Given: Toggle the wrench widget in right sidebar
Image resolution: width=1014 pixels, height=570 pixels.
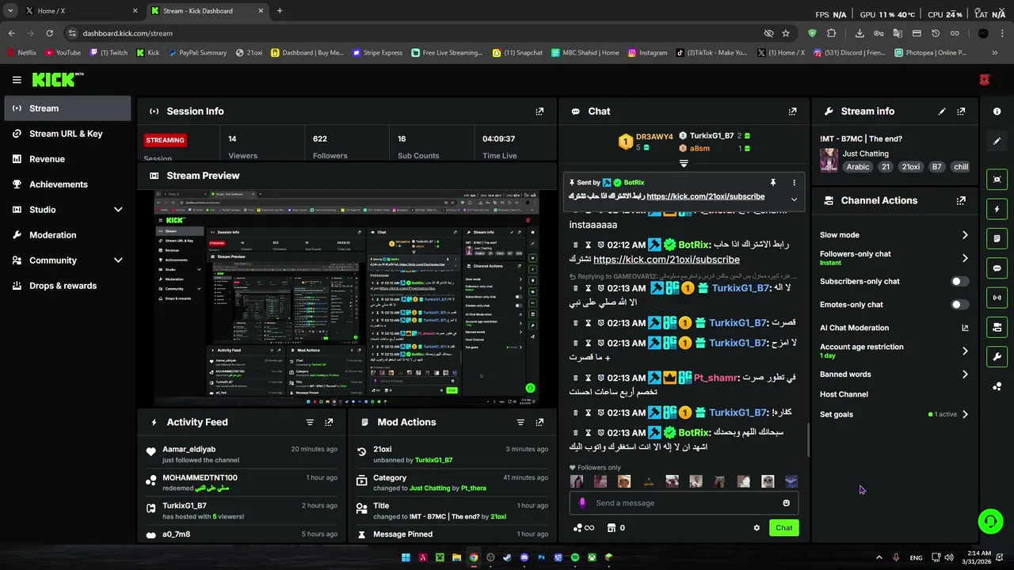Looking at the screenshot, I should [x=997, y=356].
